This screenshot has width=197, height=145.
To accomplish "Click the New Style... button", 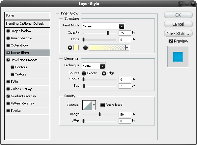I will tap(178, 33).
